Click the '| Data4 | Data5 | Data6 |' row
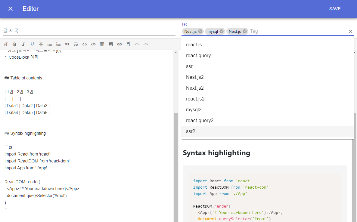357x222 pixels. 27,113
